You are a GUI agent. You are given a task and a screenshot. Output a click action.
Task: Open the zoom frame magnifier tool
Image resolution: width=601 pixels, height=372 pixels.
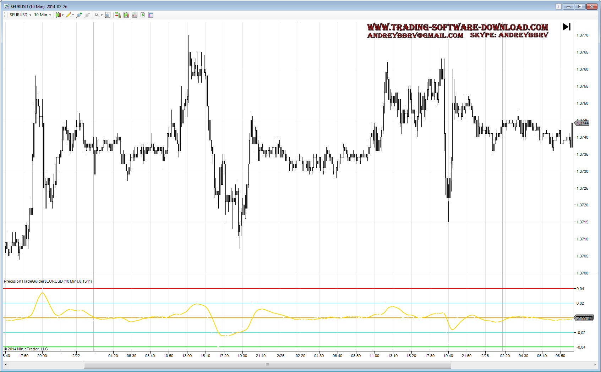coord(108,15)
